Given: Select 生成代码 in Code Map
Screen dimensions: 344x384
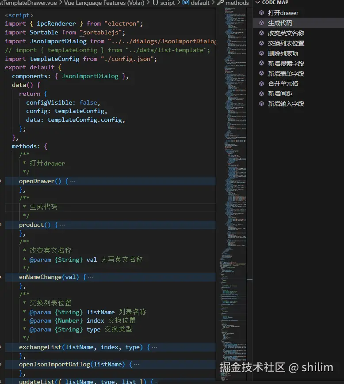Looking at the screenshot, I should (280, 23).
